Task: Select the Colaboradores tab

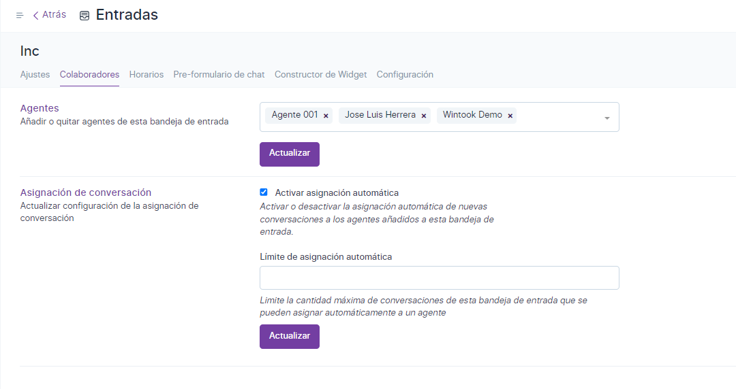Action: [89, 75]
